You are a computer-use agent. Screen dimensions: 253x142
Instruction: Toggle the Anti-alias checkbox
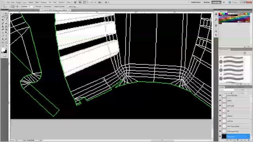click(x=35, y=7)
